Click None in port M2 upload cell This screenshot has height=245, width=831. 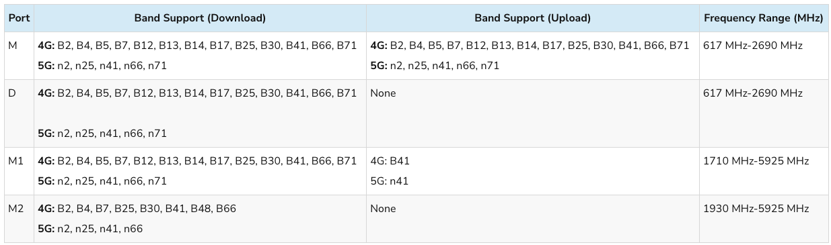tap(383, 209)
